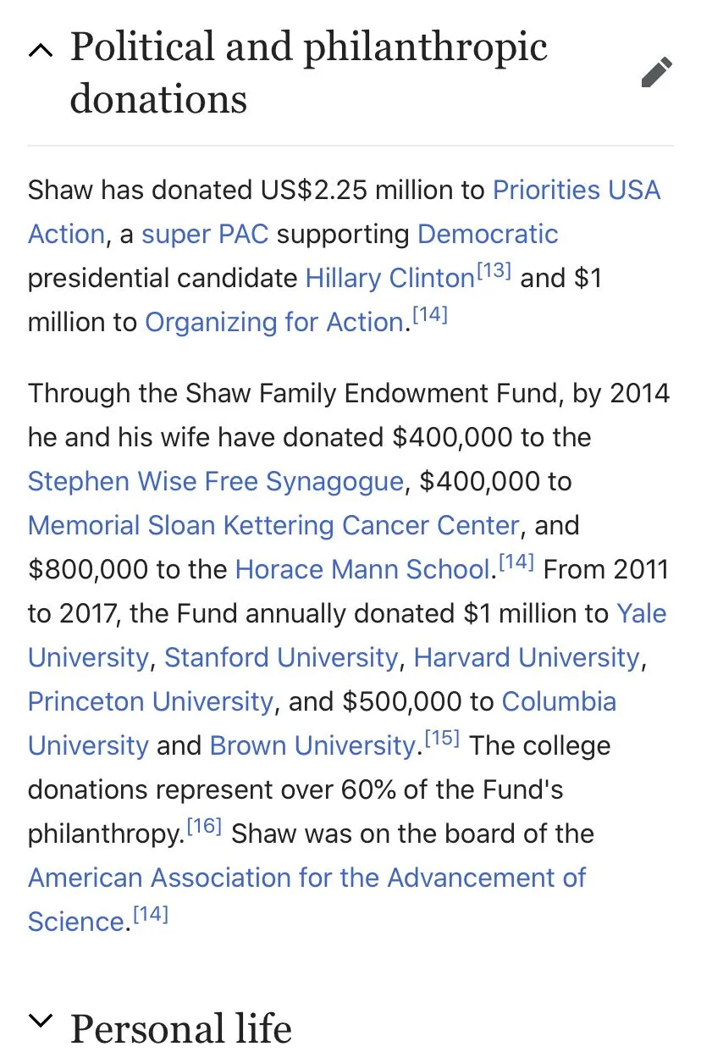The height and width of the screenshot is (1052, 701).
Task: Open American Association for the Advancement link
Action: tap(306, 900)
